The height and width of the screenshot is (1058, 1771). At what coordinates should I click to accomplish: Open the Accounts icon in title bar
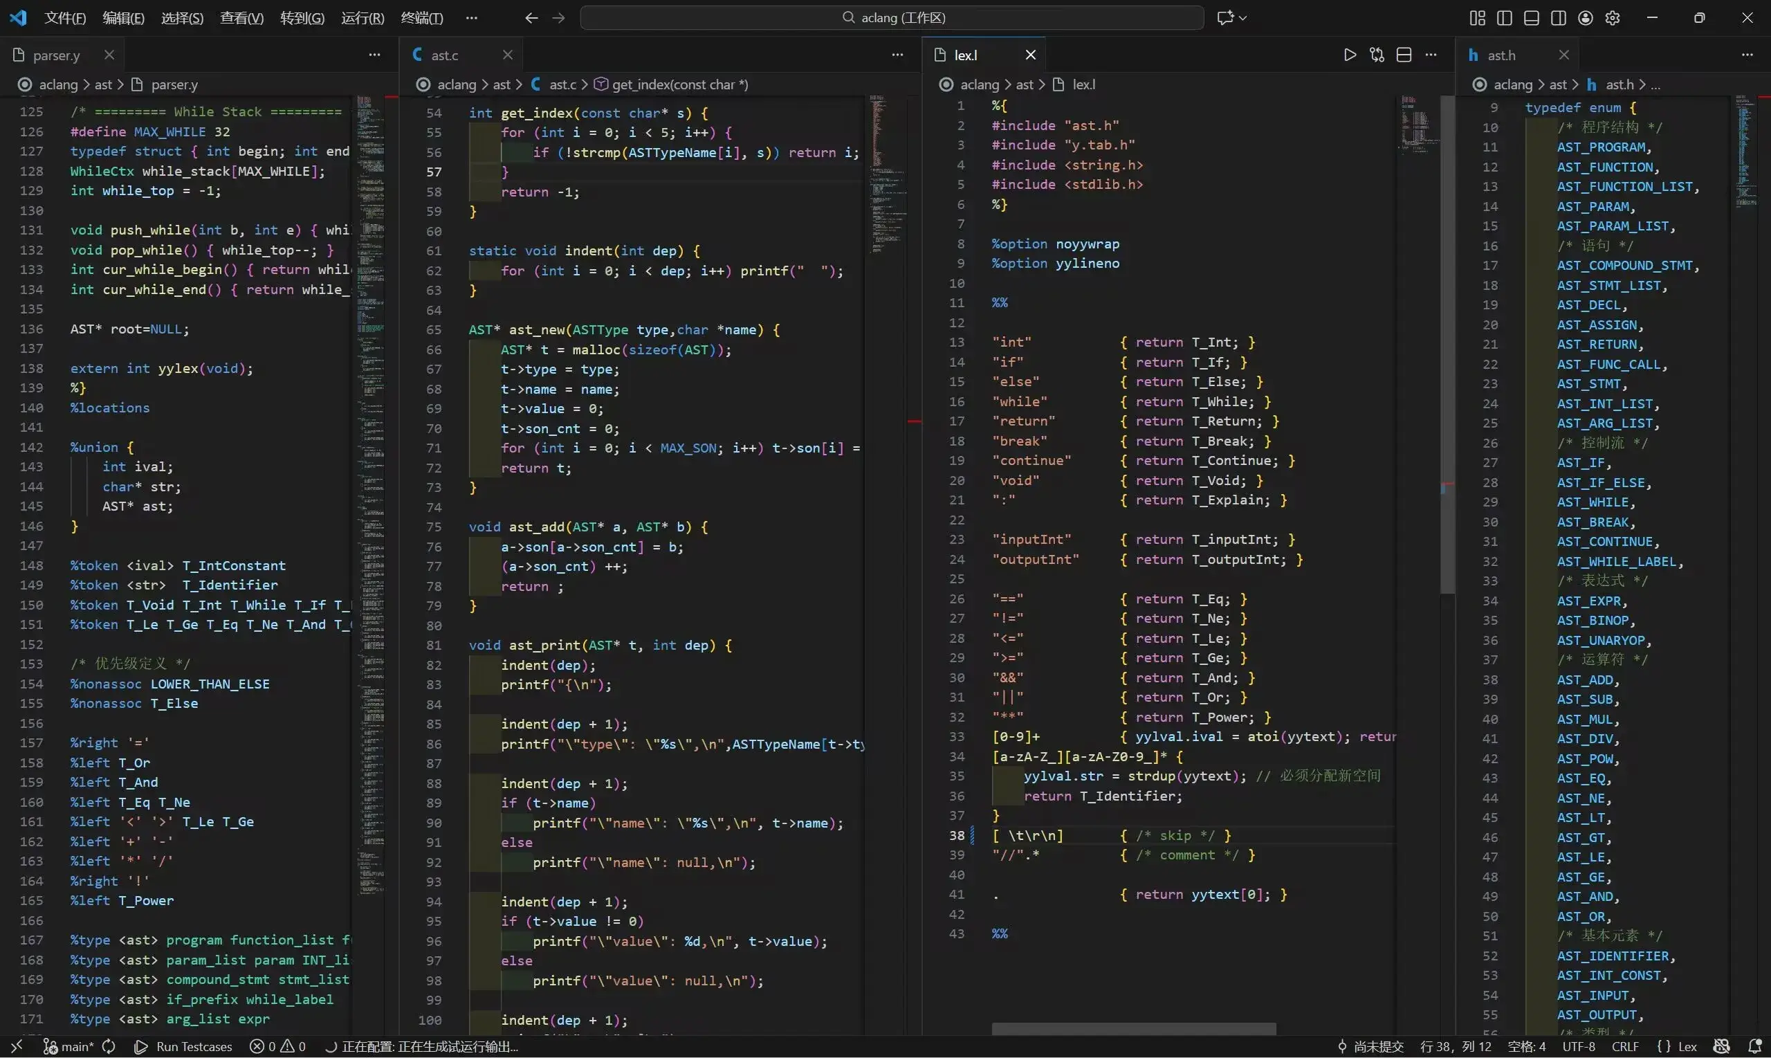tap(1585, 18)
